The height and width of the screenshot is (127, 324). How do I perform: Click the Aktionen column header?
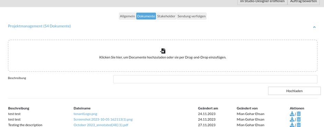tap(297, 108)
